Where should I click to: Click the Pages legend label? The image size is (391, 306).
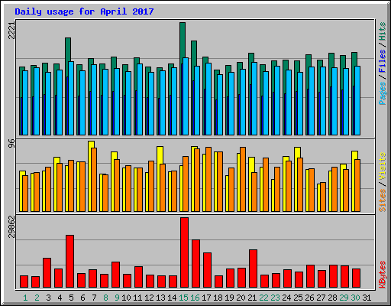click(x=383, y=93)
